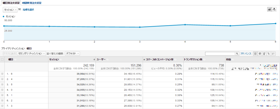Click the セッション chart legend item

pyautogui.click(x=9, y=17)
